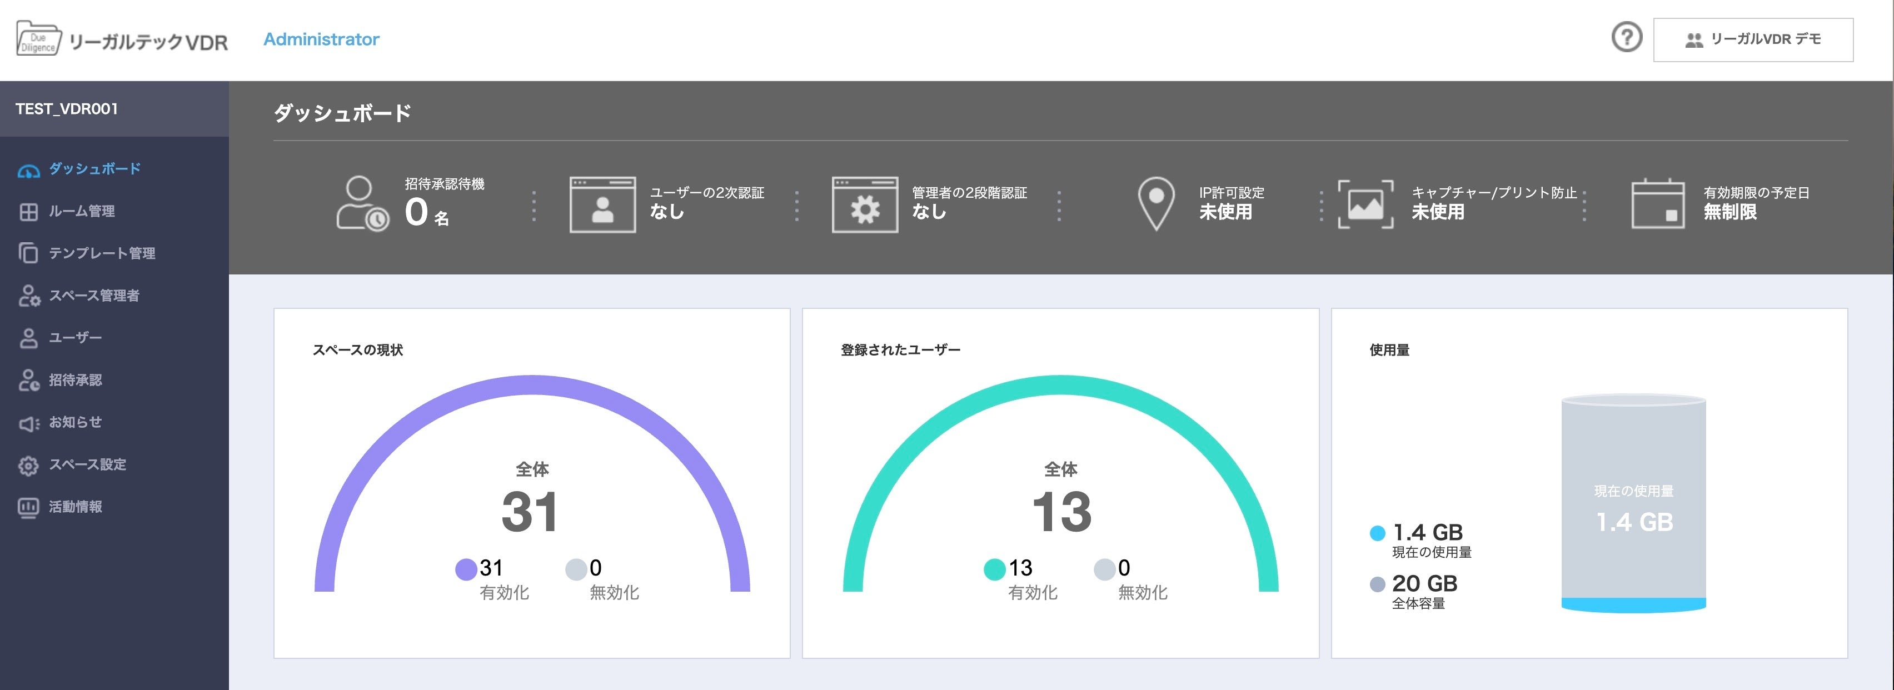Open the help question mark icon
This screenshot has width=1894, height=690.
coord(1626,37)
